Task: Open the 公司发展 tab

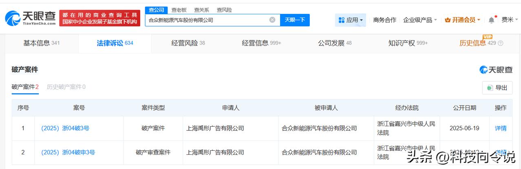Action: (x=335, y=43)
